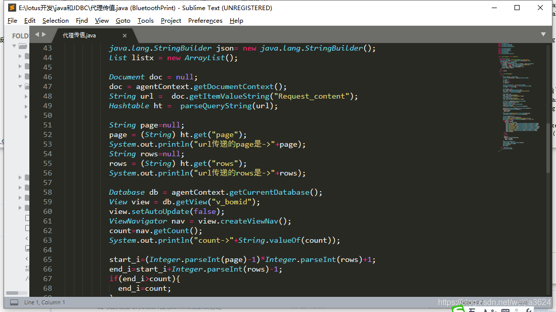Click setAutoUpdate on line 60
Image resolution: width=556 pixels, height=312 pixels.
click(160, 211)
